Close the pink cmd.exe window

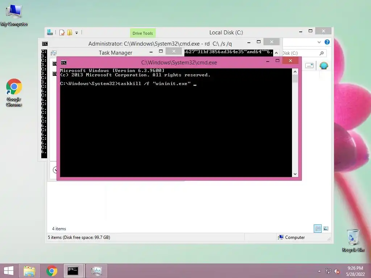pyautogui.click(x=291, y=61)
